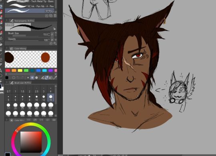216x156 pixels.
Task: Open sub tool detail with wrench icon
Action: pyautogui.click(x=55, y=43)
